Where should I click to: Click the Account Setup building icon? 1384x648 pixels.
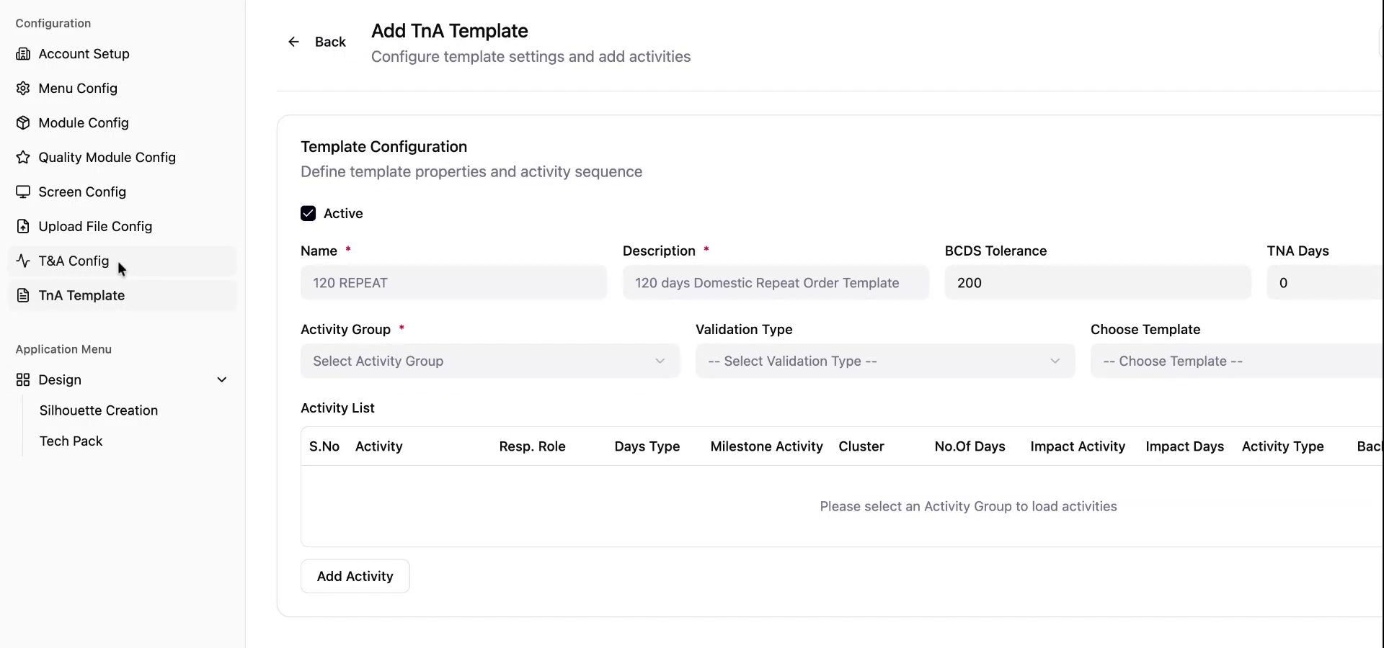(23, 54)
